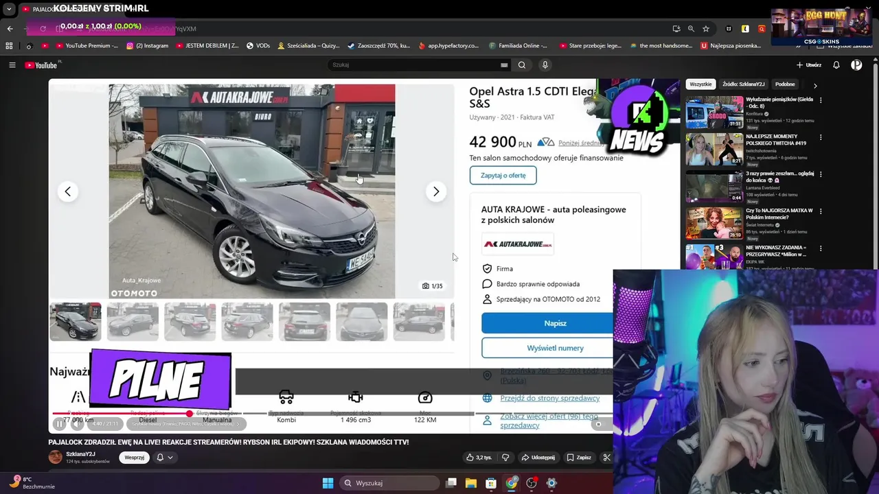
Task: Open the apps grid icon in the bookmarks bar
Action: 9,46
